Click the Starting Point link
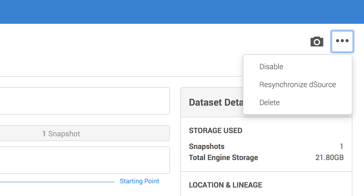Image resolution: width=364 pixels, height=196 pixels. pyautogui.click(x=139, y=181)
